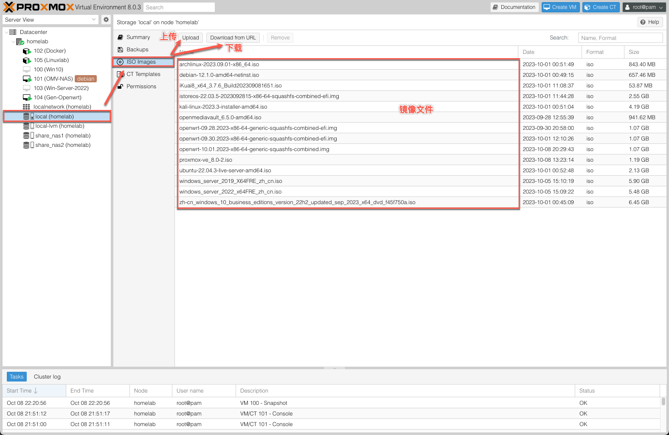Select openmediavault_6.5.0-amd64.iso row

[421, 118]
